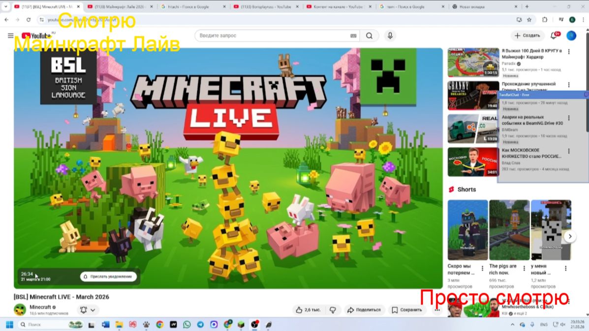The height and width of the screenshot is (331, 589).
Task: Open a new browser tab
Action: [x=527, y=7]
